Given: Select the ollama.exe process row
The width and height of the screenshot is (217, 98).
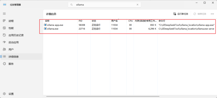Looking at the screenshot, I should 129,29.
